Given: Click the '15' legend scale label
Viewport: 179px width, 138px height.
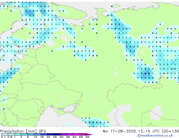Looking at the screenshot, I should [x=42, y=137].
